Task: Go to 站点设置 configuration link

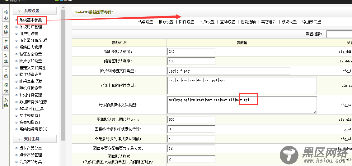Action: [145, 22]
